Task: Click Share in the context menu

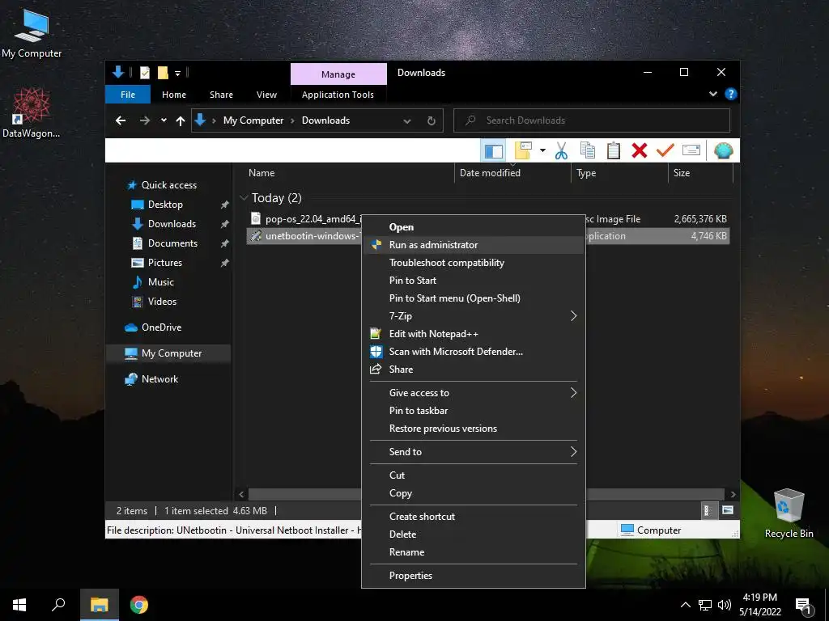Action: click(473, 370)
